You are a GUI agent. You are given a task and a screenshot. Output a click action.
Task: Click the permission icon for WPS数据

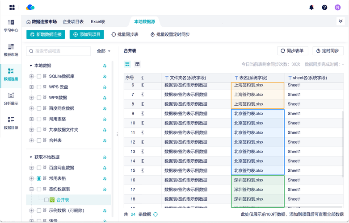(105, 98)
